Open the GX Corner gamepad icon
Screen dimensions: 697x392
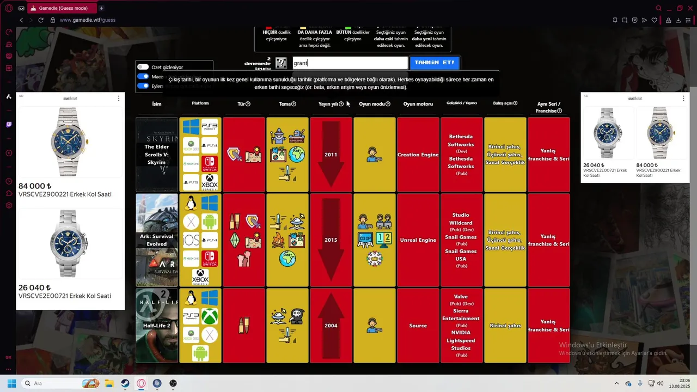(x=21, y=8)
